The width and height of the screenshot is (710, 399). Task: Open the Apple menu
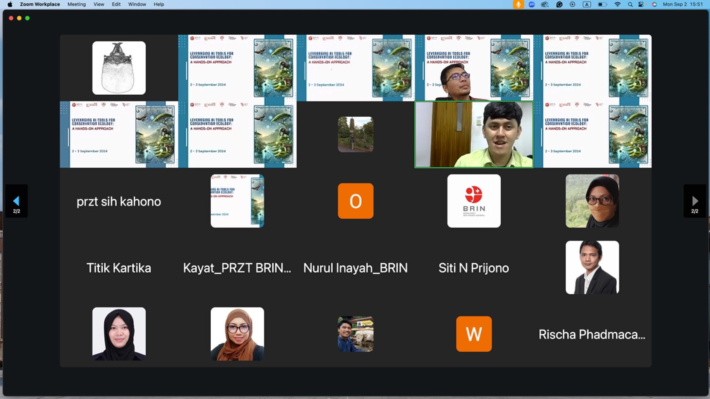coord(10,4)
